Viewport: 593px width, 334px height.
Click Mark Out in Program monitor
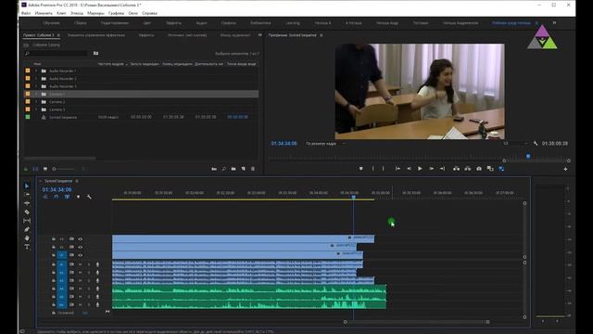pos(383,169)
